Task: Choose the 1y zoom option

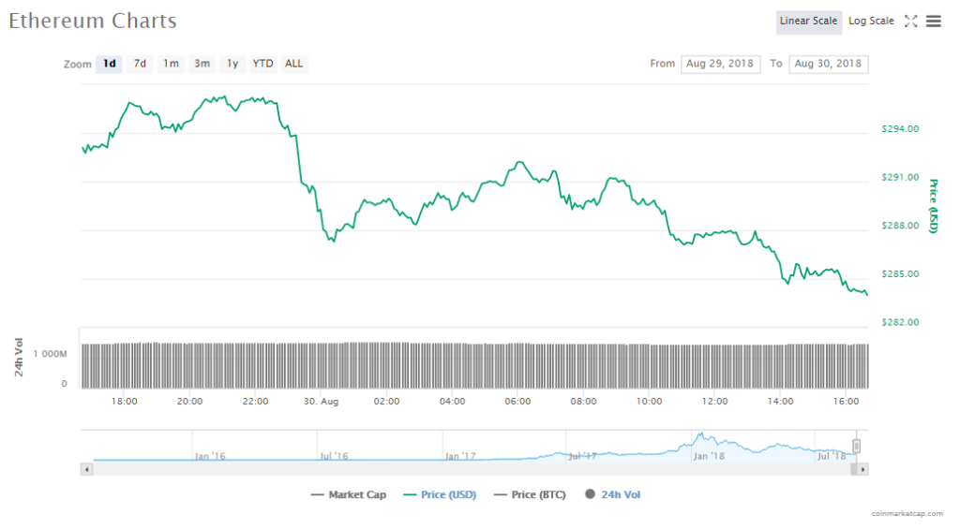Action: 232,64
